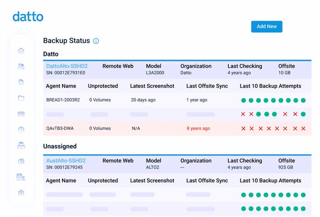Click the red '8 years ago' sync value

click(198, 129)
